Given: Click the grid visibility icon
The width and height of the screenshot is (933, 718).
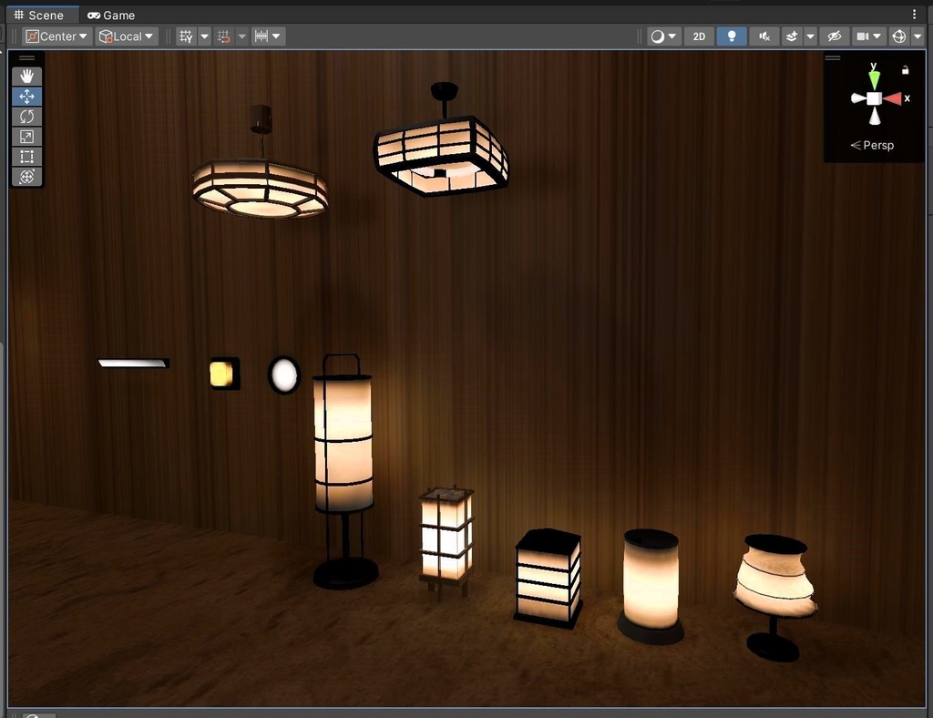Looking at the screenshot, I should (186, 36).
